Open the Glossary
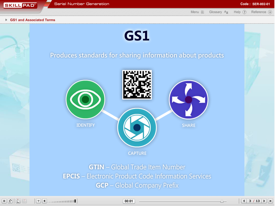The image size is (275, 206). (x=219, y=12)
